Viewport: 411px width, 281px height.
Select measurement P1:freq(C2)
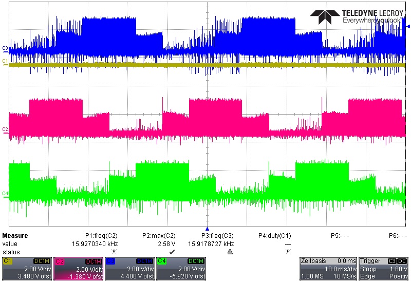101,236
